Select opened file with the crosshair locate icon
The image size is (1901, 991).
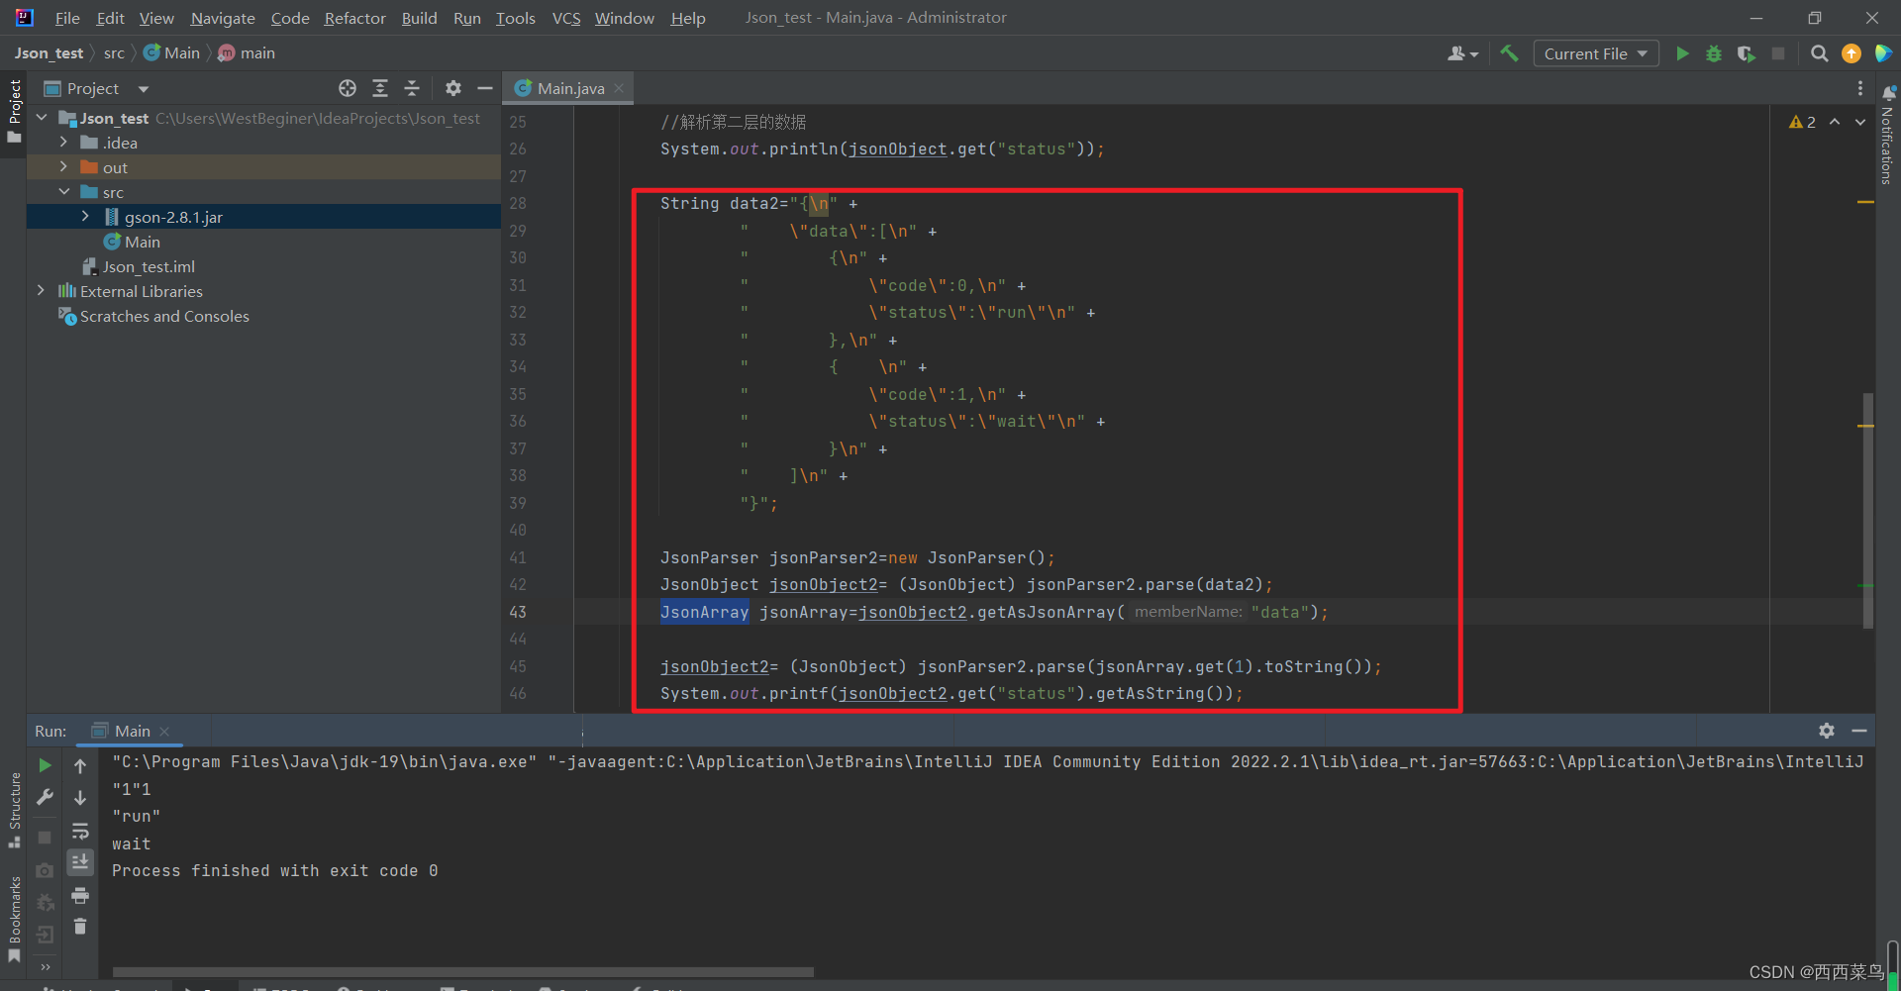(x=348, y=88)
